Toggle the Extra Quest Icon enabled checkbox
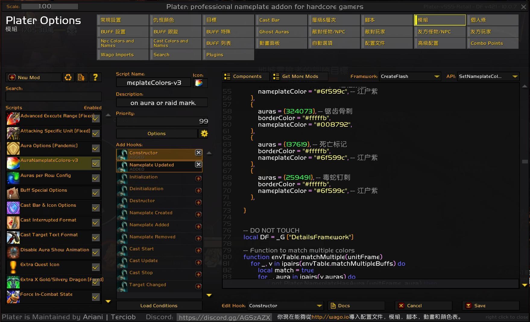Image resolution: width=530 pixels, height=322 pixels. 96,267
